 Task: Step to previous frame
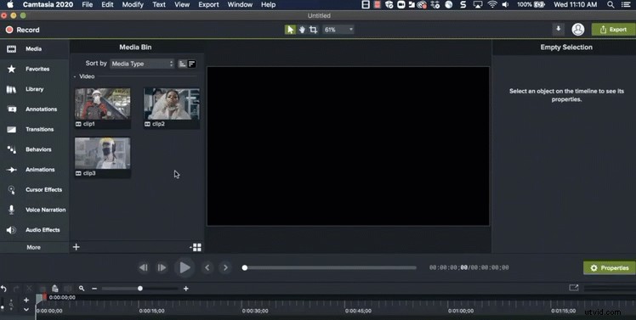[x=143, y=267]
